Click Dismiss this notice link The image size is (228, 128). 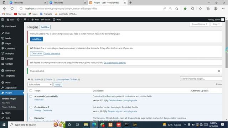click(52, 54)
